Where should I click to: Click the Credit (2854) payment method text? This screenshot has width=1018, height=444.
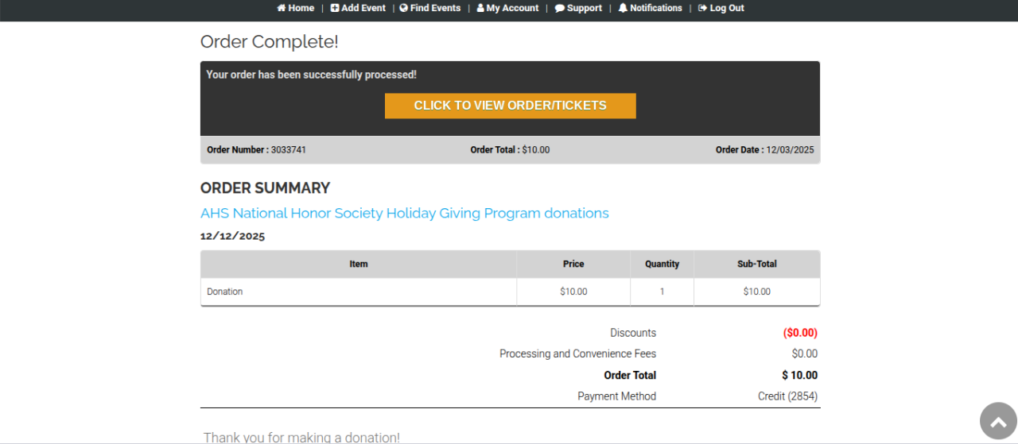[x=787, y=396]
